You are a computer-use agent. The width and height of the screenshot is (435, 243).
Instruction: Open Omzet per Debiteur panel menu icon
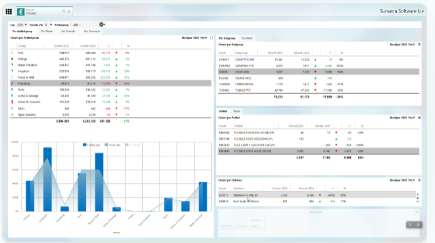419,180
